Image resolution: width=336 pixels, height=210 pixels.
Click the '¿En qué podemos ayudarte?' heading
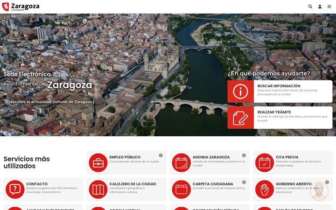pyautogui.click(x=269, y=74)
